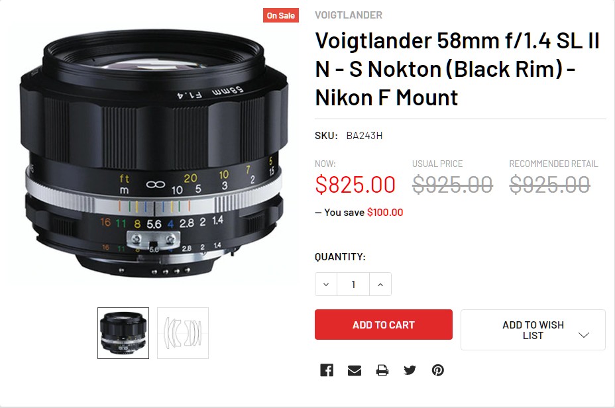Add the lens to cart

point(384,325)
